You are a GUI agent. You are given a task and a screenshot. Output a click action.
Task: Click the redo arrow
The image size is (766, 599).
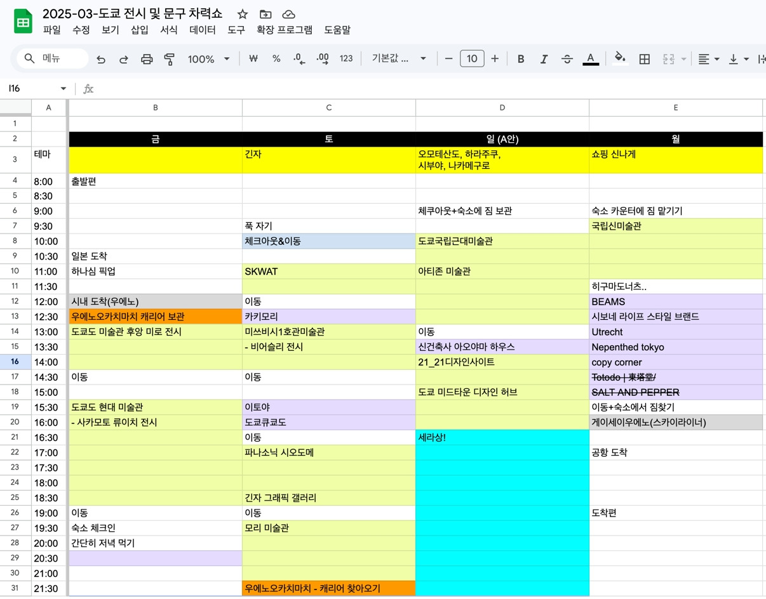(x=124, y=59)
